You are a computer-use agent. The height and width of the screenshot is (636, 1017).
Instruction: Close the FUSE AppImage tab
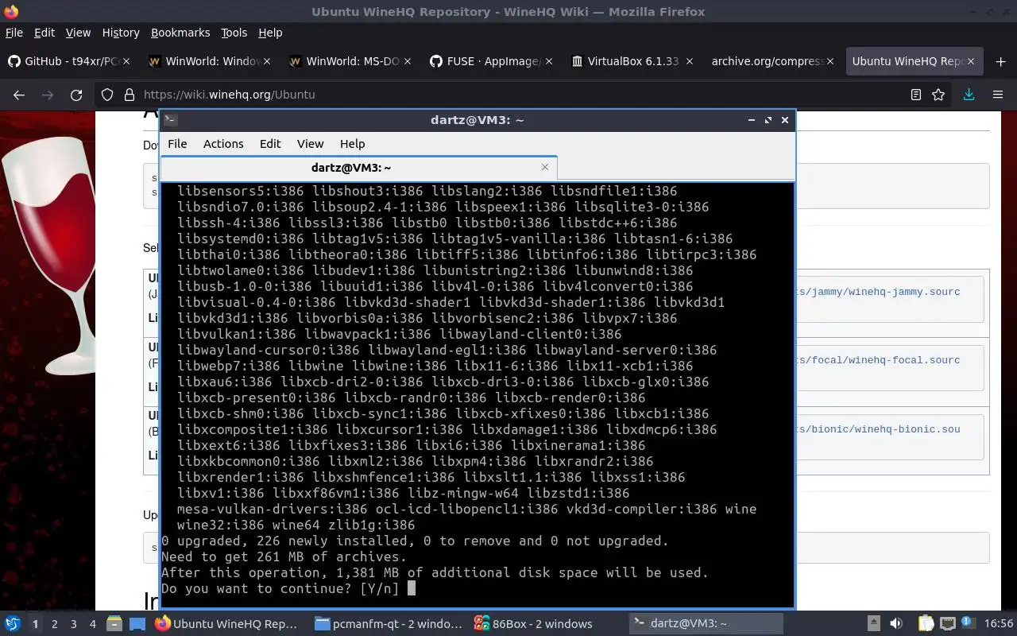click(548, 61)
